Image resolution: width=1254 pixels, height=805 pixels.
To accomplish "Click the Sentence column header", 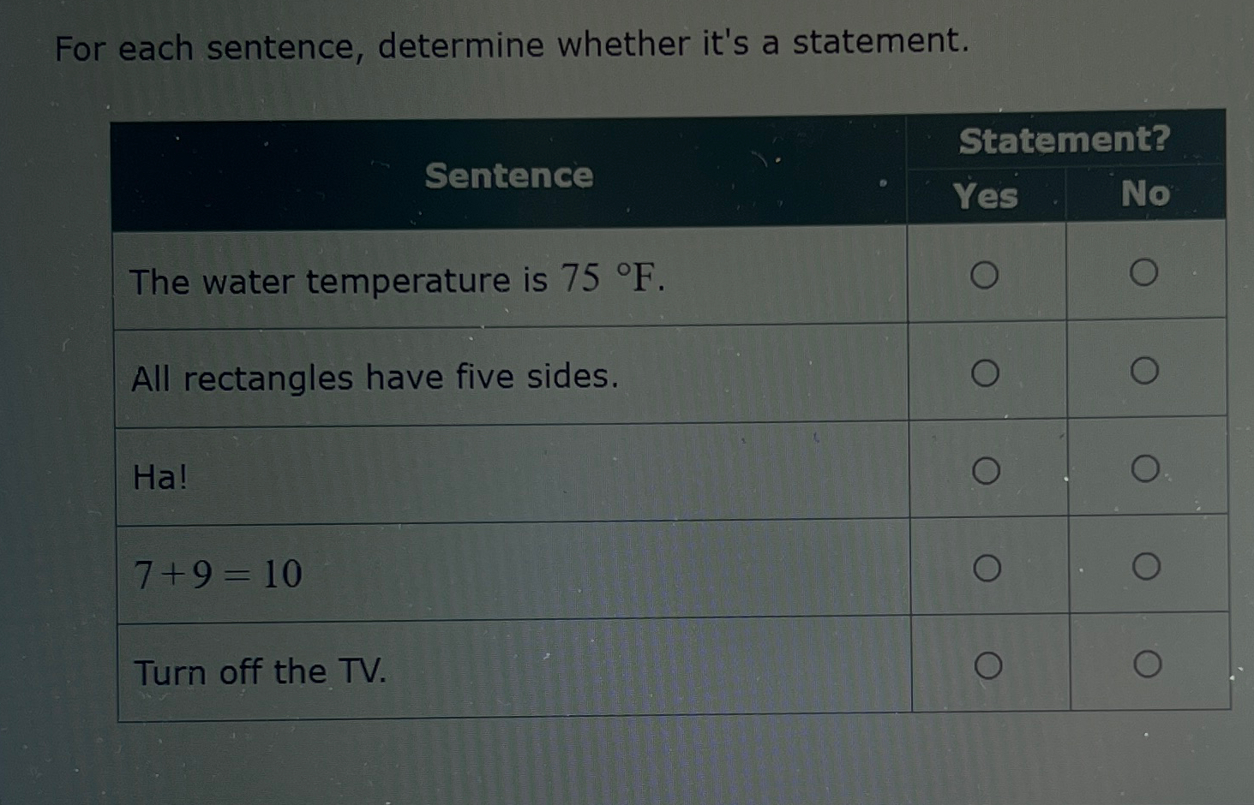I will 510,176.
